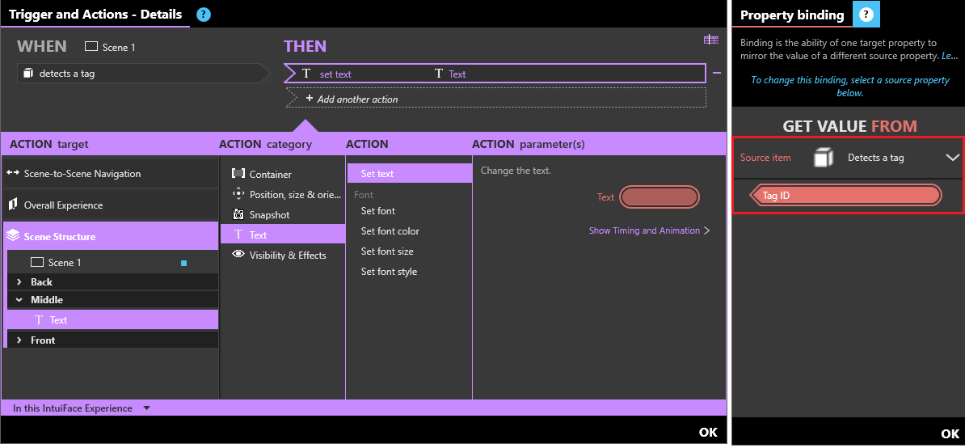This screenshot has height=448, width=965.
Task: Open the Source item dropdown
Action: [952, 158]
